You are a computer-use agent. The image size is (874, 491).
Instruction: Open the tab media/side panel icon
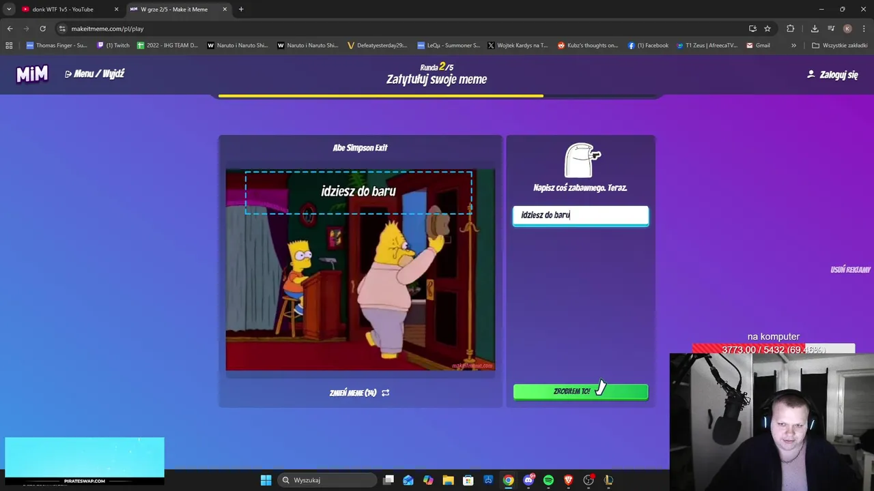[x=831, y=29]
